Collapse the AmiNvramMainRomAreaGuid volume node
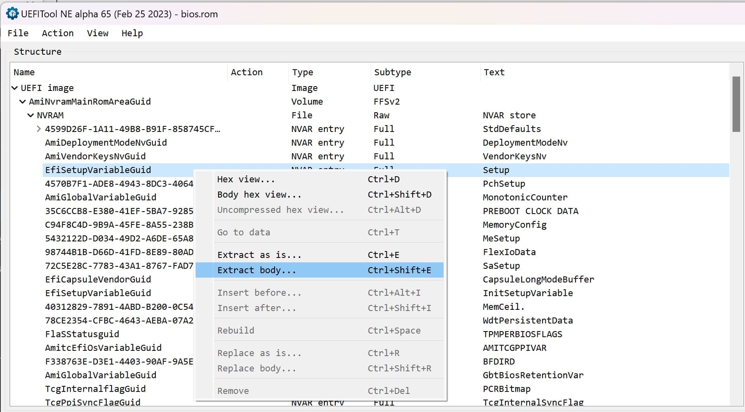Screen dimensions: 745x412 tap(23, 101)
